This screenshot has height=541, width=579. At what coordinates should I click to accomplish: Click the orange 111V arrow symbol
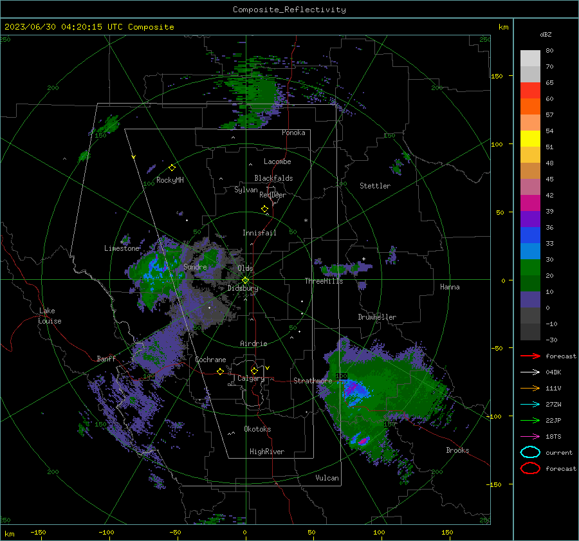[x=530, y=388]
